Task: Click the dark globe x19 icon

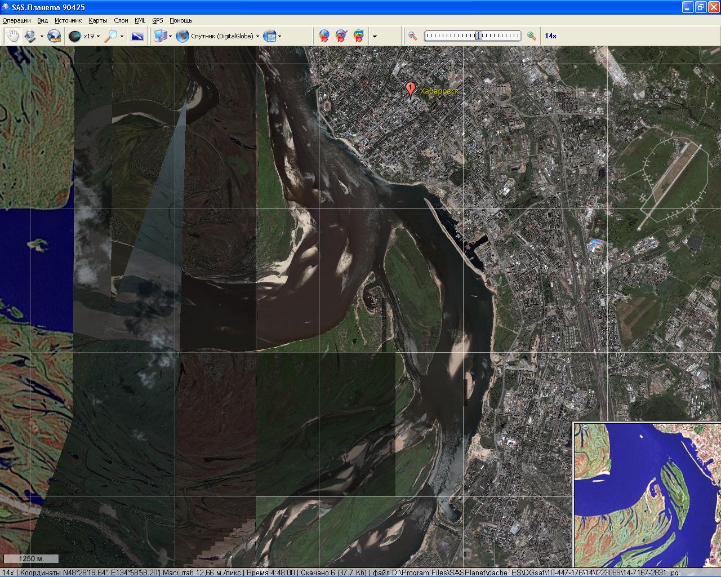Action: coord(74,36)
